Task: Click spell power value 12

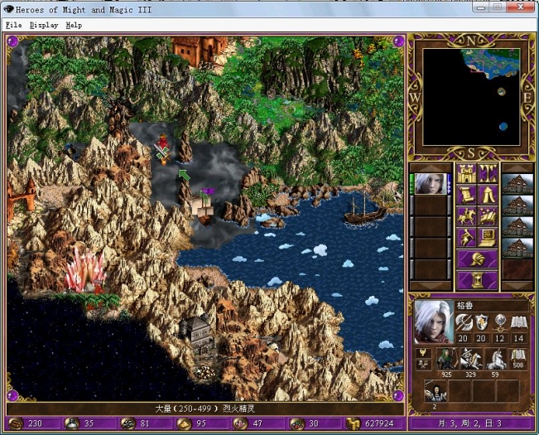Action: [500, 338]
